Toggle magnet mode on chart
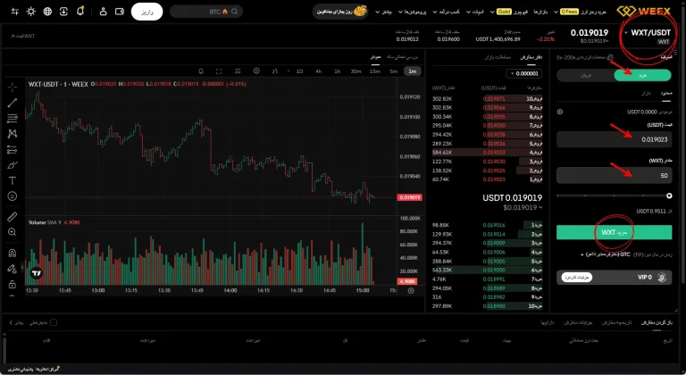 [13, 253]
